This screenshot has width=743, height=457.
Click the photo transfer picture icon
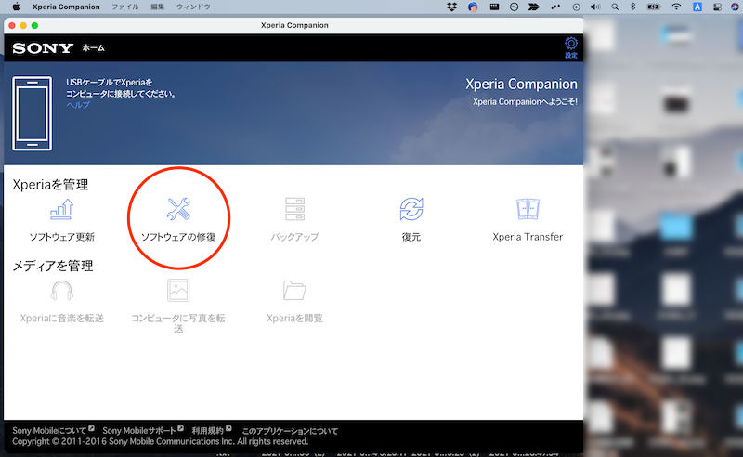click(177, 291)
